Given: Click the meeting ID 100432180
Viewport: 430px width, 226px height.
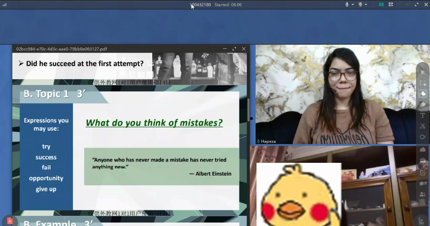Looking at the screenshot, I should pyautogui.click(x=200, y=5).
